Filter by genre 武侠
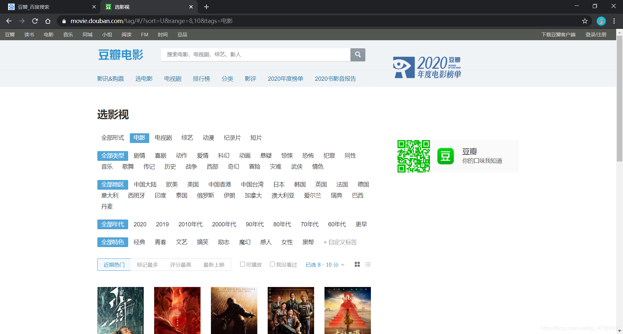 [x=297, y=167]
